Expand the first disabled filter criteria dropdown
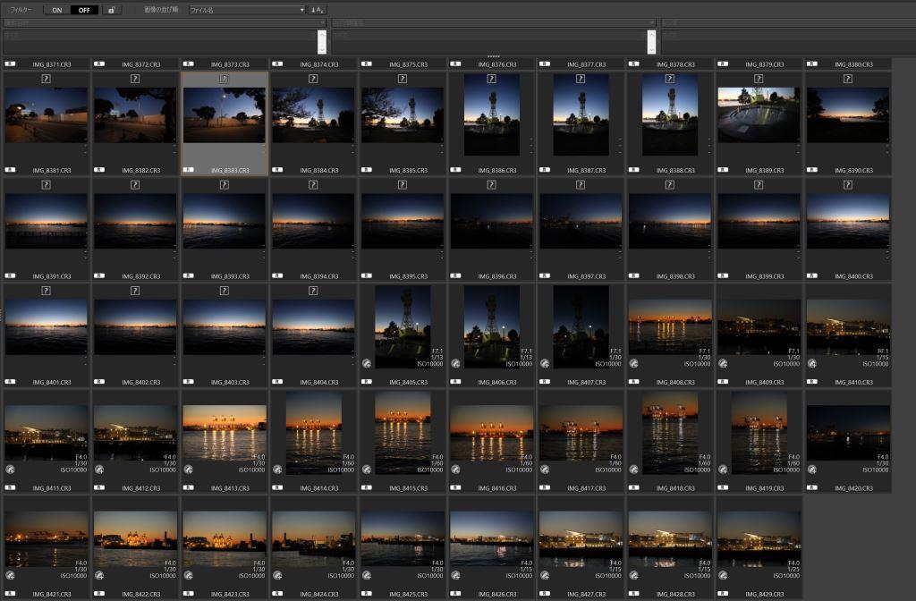The image size is (916, 601). (x=163, y=22)
